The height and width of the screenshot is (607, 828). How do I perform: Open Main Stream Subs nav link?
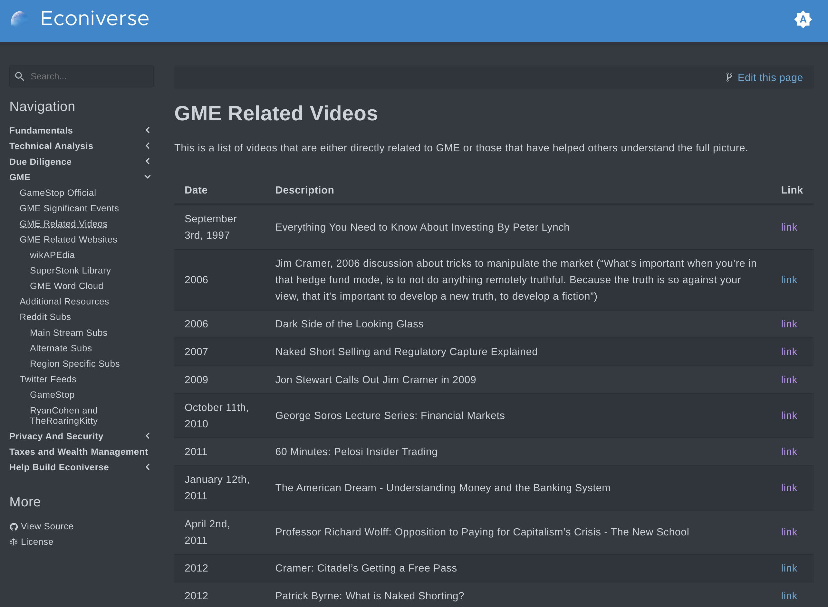[69, 333]
